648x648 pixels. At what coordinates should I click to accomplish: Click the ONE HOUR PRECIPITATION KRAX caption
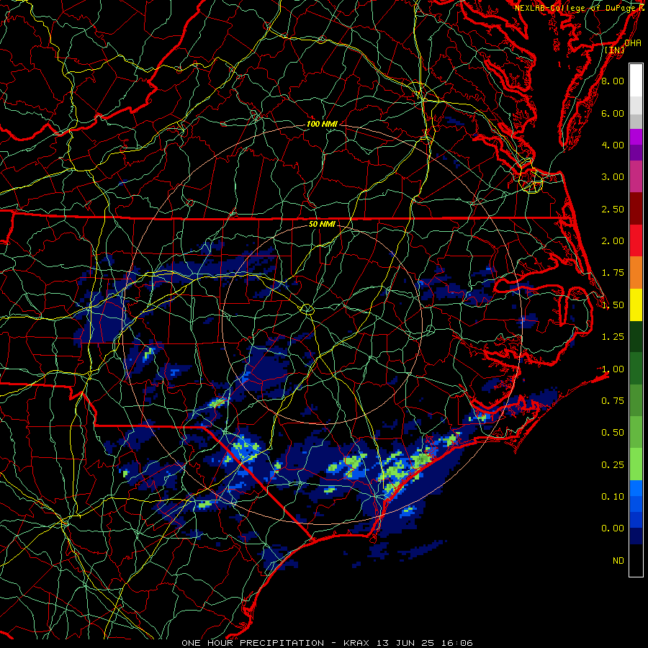(x=327, y=643)
